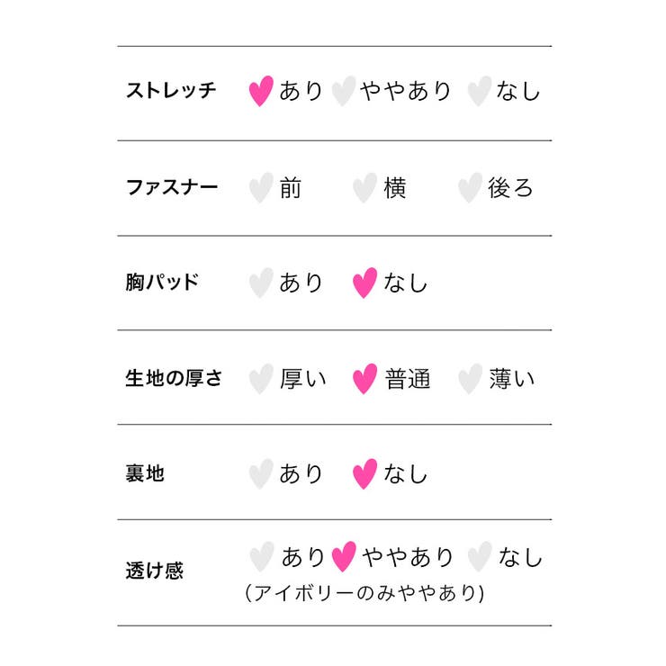Click the gray heart for 透け感 なし
This screenshot has height=666, width=666.
(x=480, y=557)
